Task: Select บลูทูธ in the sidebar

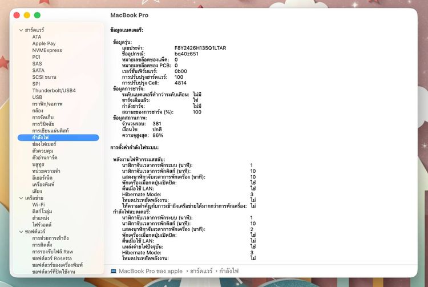Action: coord(38,164)
